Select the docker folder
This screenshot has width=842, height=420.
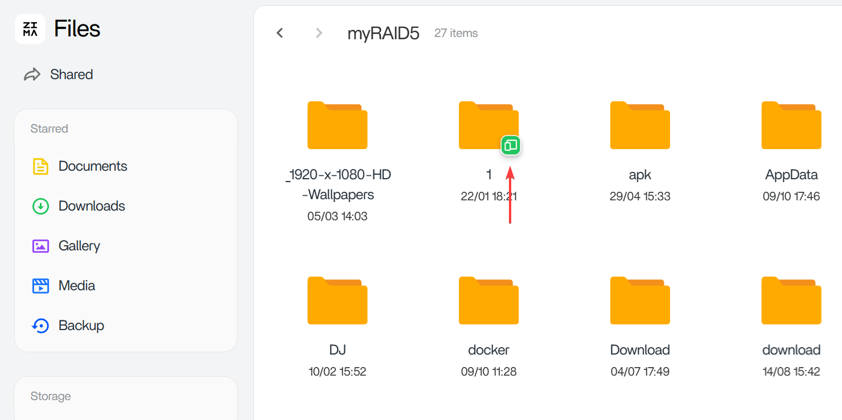point(488,300)
